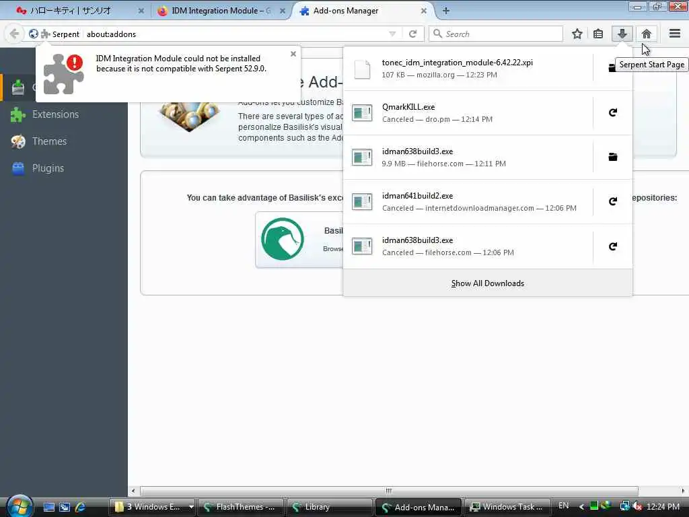Switch to Library taskbar window
This screenshot has width=689, height=517.
pos(328,507)
